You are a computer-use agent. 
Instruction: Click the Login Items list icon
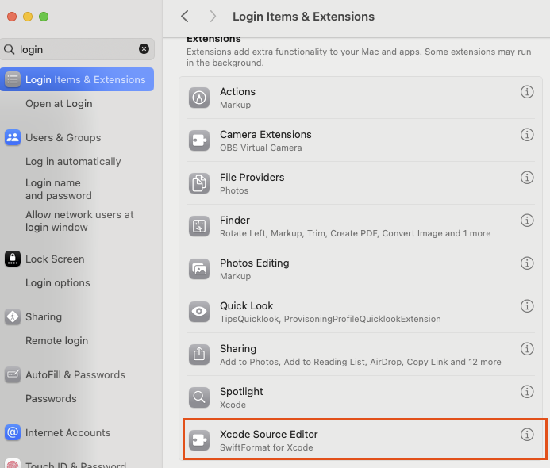(x=13, y=79)
